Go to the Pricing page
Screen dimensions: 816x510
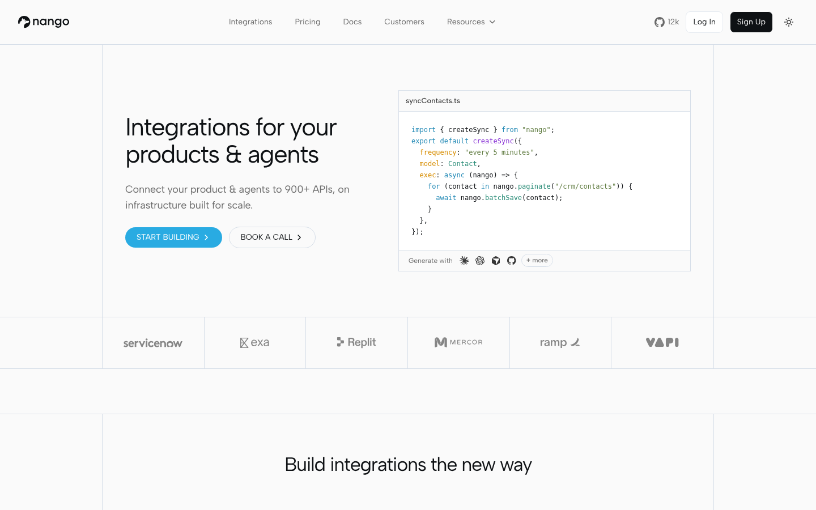(308, 22)
